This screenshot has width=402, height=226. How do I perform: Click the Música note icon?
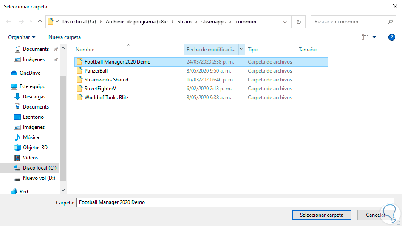point(17,137)
